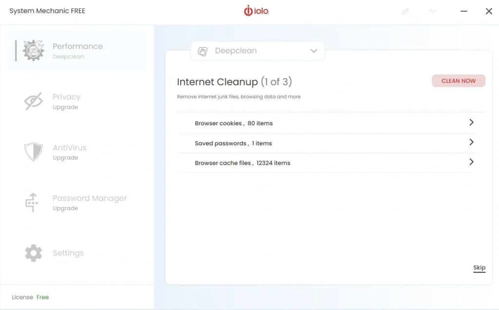Minimize the System Mechanic window

tap(464, 11)
